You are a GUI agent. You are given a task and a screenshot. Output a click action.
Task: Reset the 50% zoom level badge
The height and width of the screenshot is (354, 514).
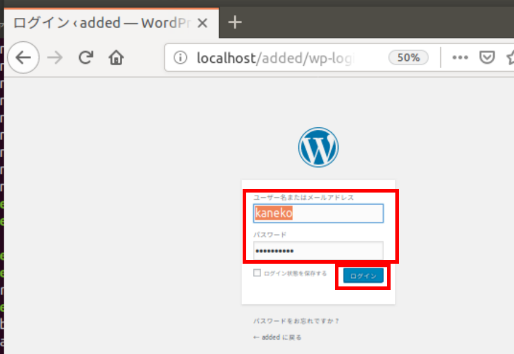pos(409,57)
